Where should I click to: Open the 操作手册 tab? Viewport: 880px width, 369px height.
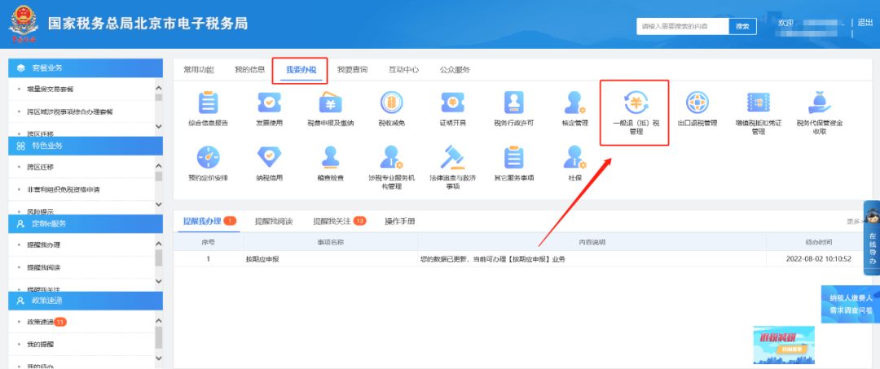[x=399, y=221]
